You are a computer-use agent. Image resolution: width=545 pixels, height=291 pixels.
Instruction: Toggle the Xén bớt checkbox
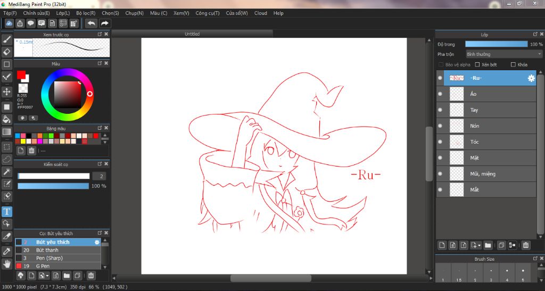pyautogui.click(x=477, y=64)
